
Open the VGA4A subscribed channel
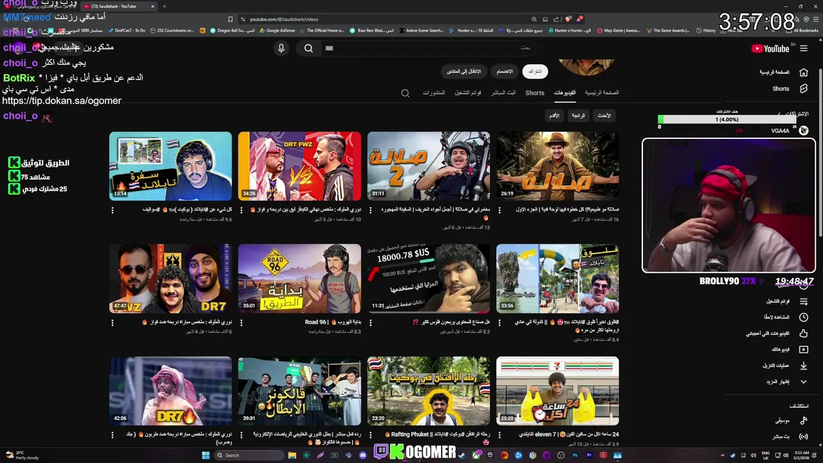coord(791,131)
